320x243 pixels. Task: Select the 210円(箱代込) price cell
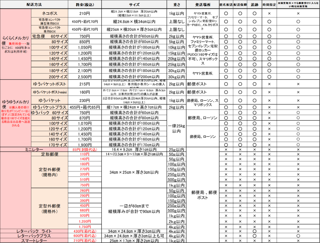point(85,241)
